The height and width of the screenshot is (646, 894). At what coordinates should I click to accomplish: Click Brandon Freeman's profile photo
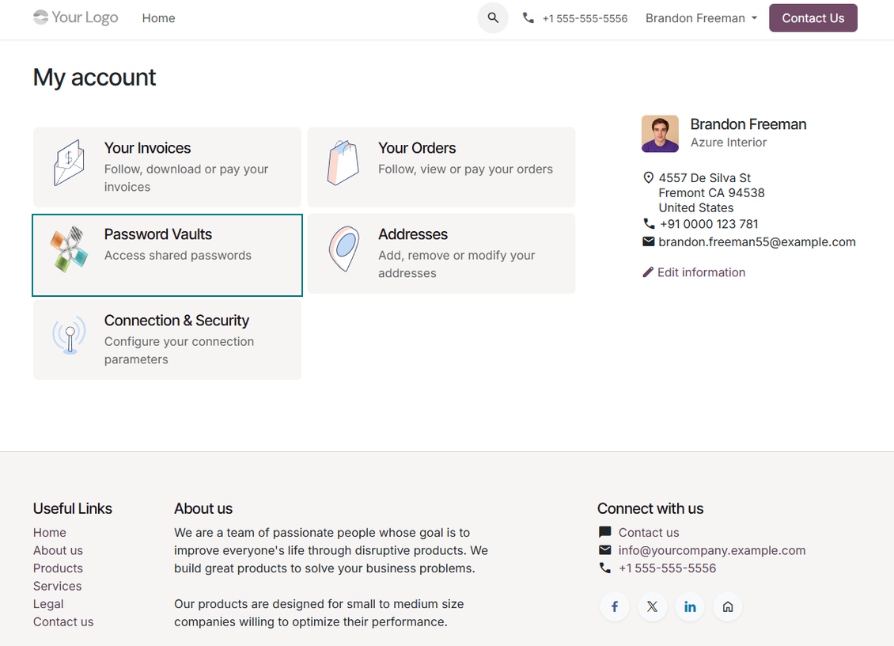coord(660,134)
